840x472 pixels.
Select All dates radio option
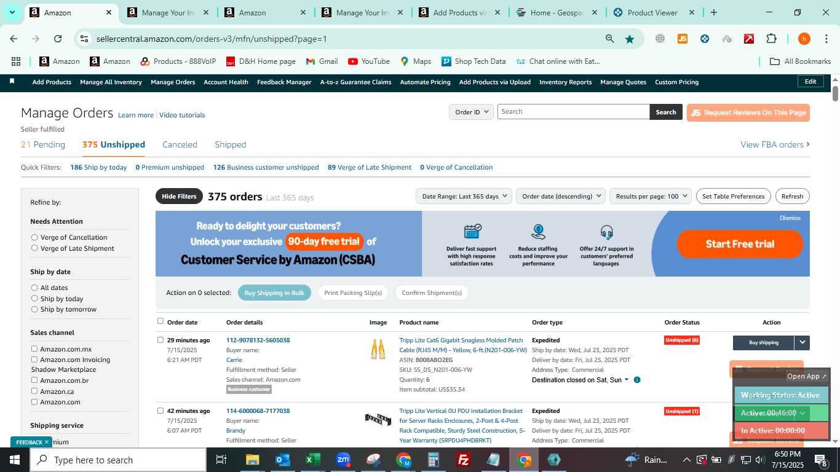pyautogui.click(x=34, y=288)
